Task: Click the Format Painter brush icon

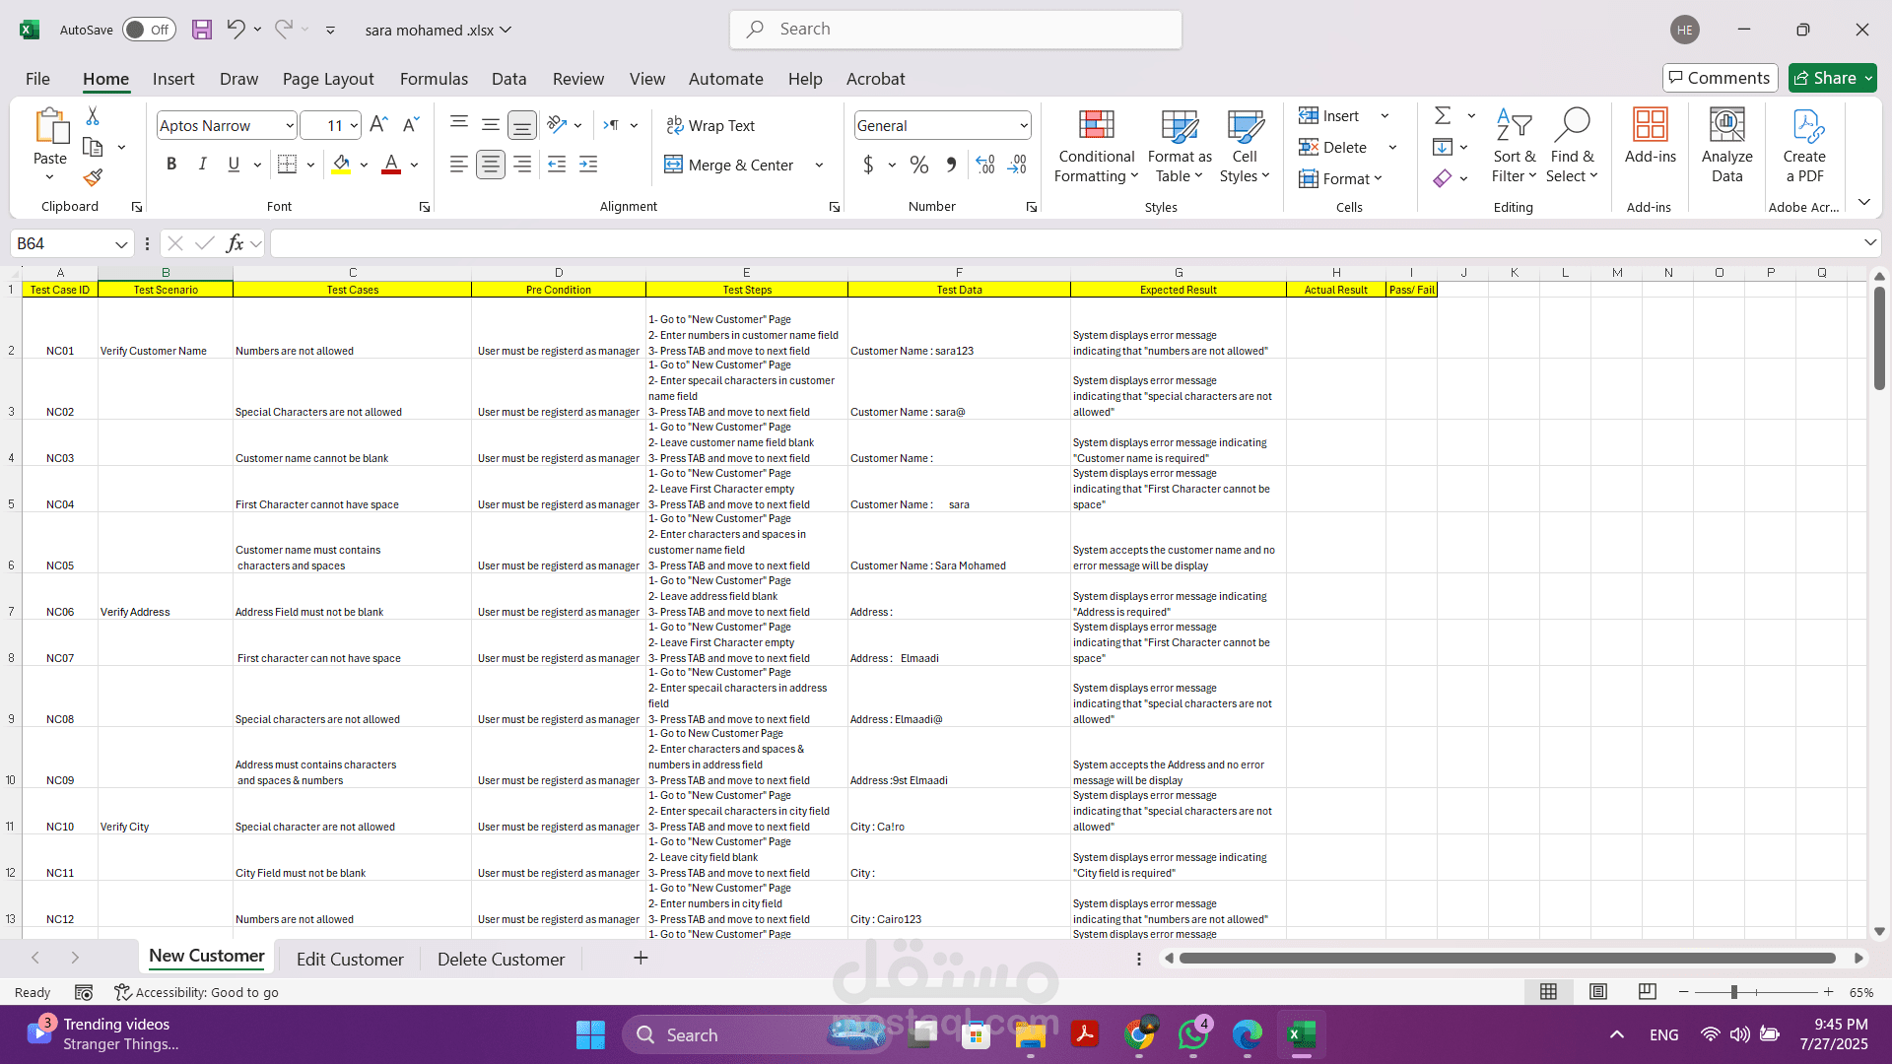Action: [93, 178]
